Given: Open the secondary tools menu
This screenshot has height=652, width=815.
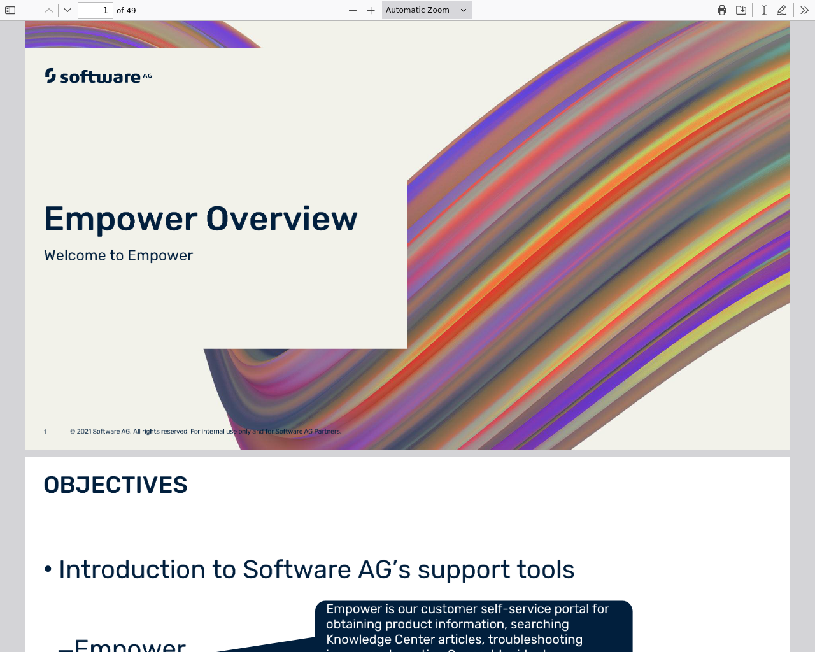Looking at the screenshot, I should [x=804, y=10].
